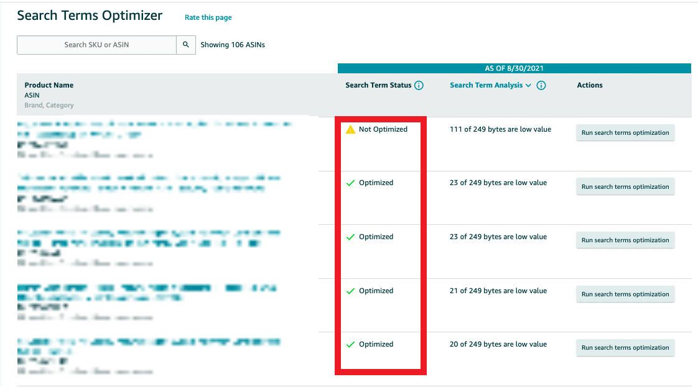Click info icon beside Search Term Status

point(419,86)
